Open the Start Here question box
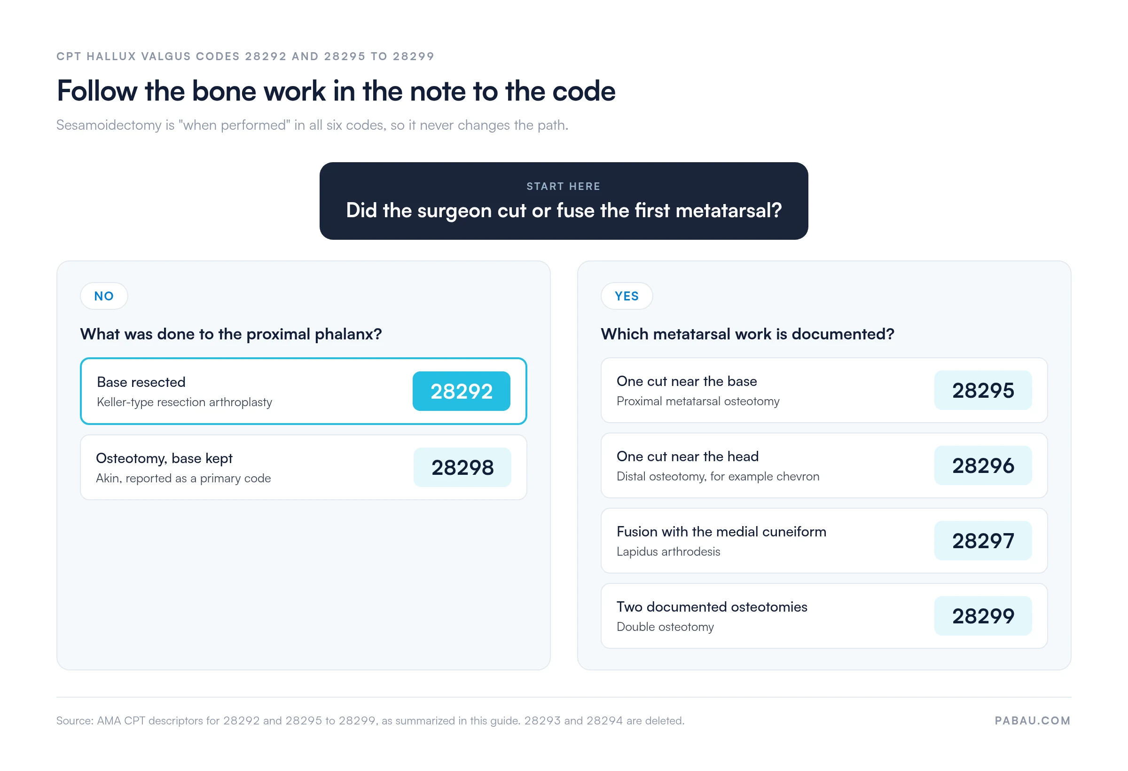1128x771 pixels. tap(564, 201)
